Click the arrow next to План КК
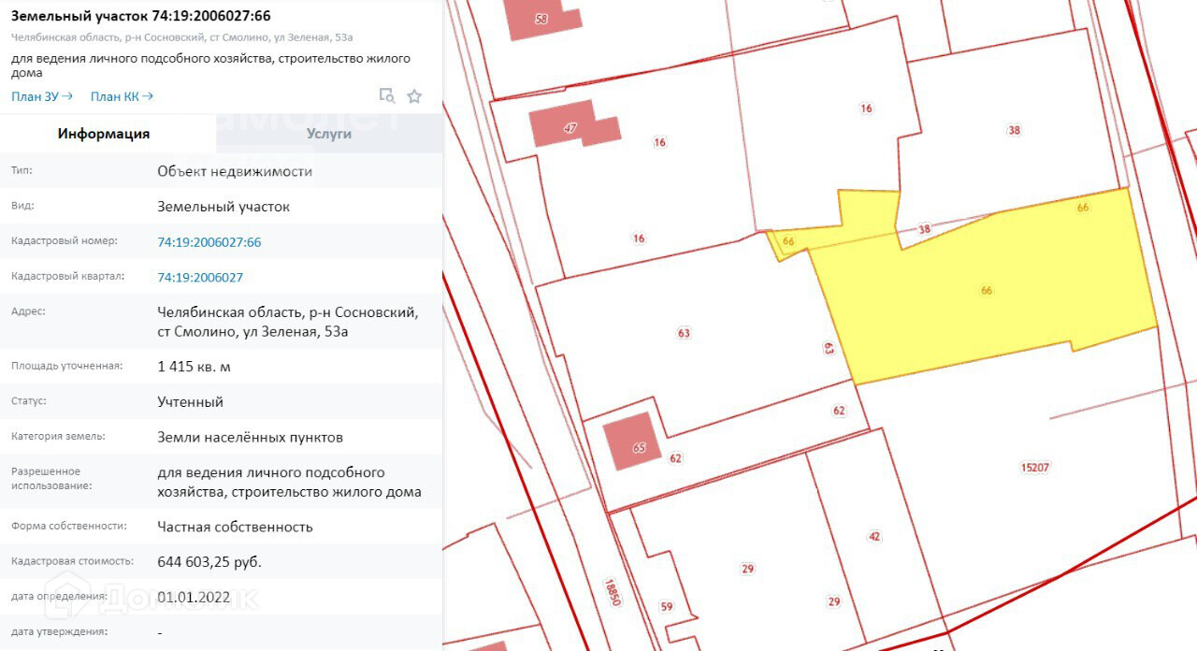Viewport: 1197px width, 651px height. (x=148, y=96)
